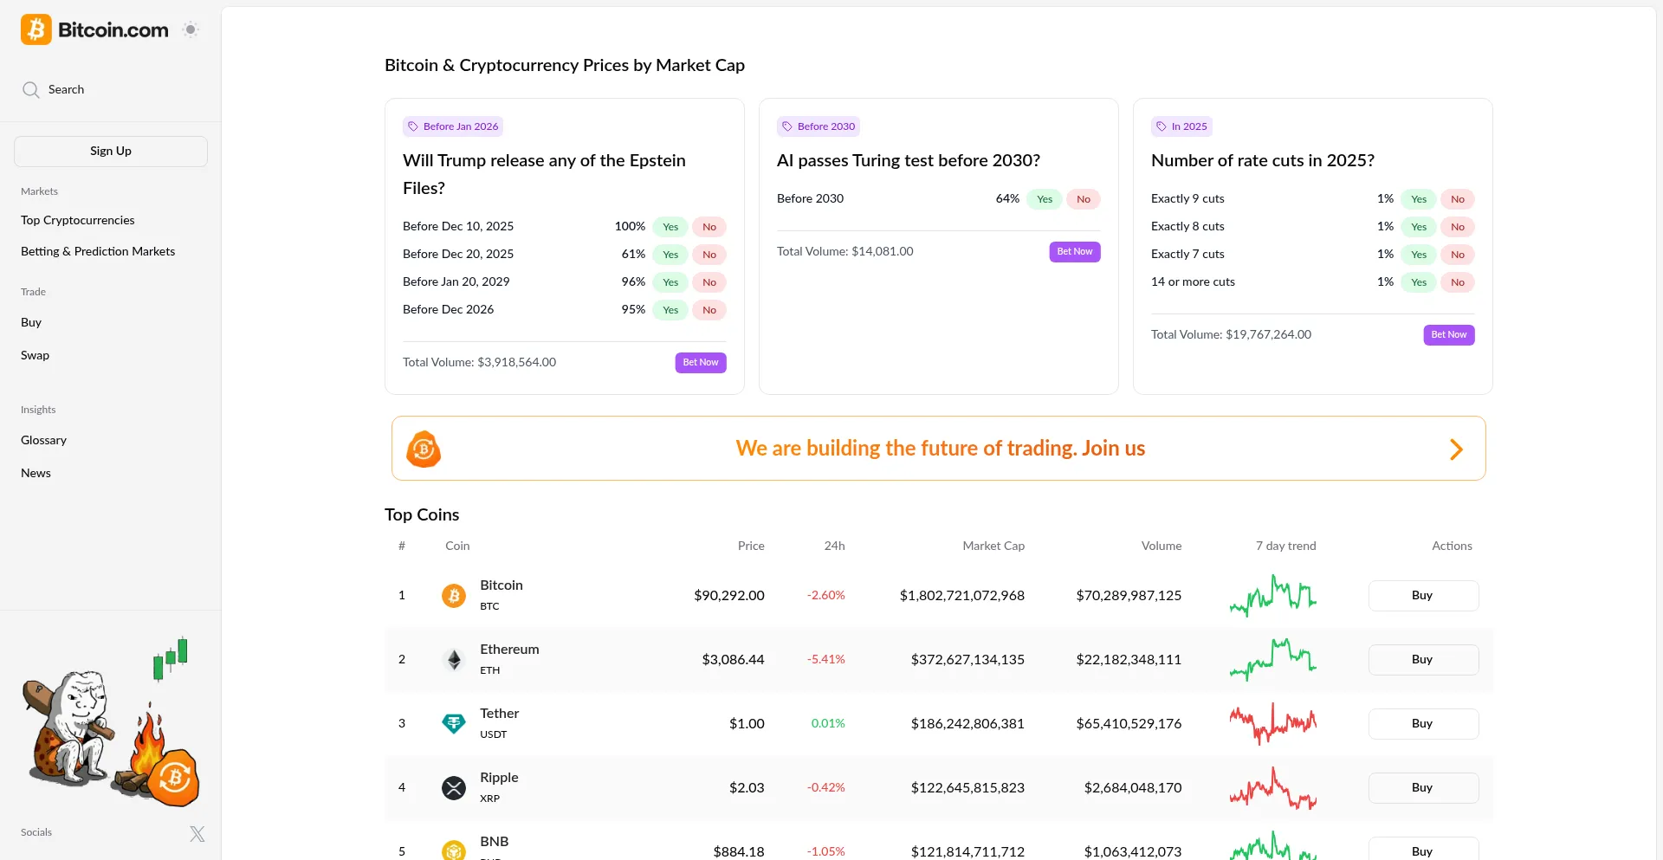The height and width of the screenshot is (860, 1663).
Task: Expand the trading banner via its arrow chevron
Action: point(1456,449)
